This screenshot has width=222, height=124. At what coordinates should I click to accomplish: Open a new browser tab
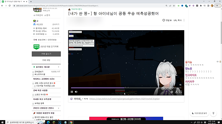31,2
